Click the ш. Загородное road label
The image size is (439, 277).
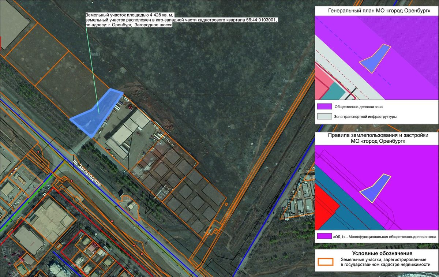[x=87, y=175]
